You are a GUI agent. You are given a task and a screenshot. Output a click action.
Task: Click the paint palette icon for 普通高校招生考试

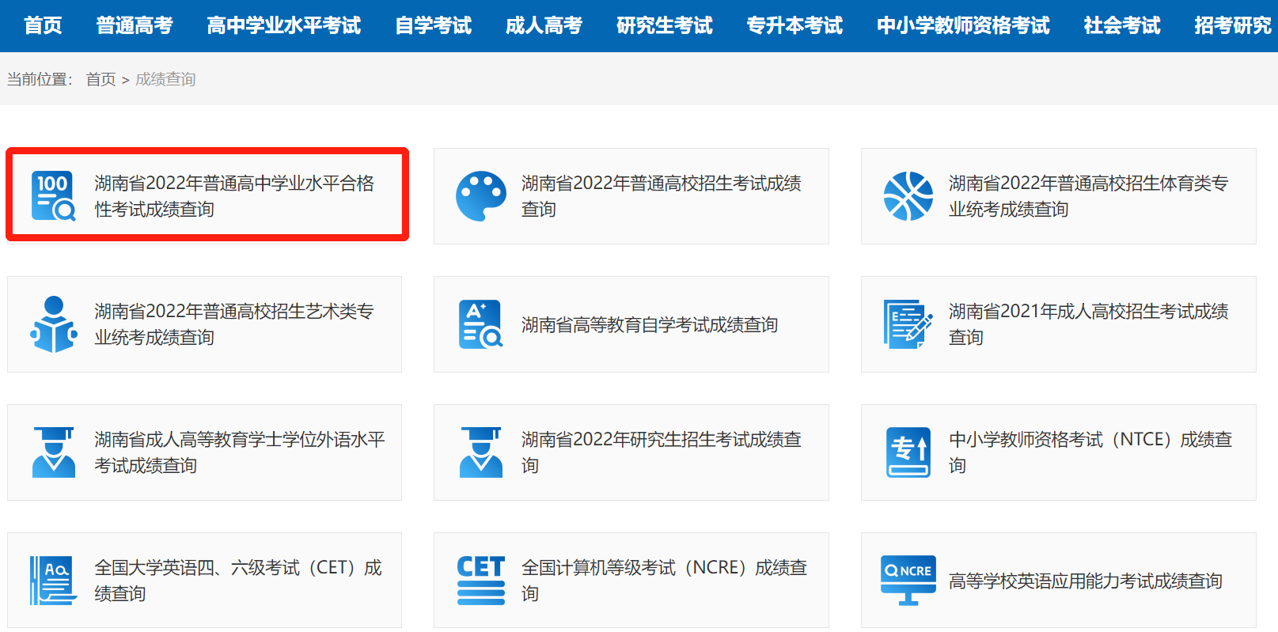click(x=480, y=195)
